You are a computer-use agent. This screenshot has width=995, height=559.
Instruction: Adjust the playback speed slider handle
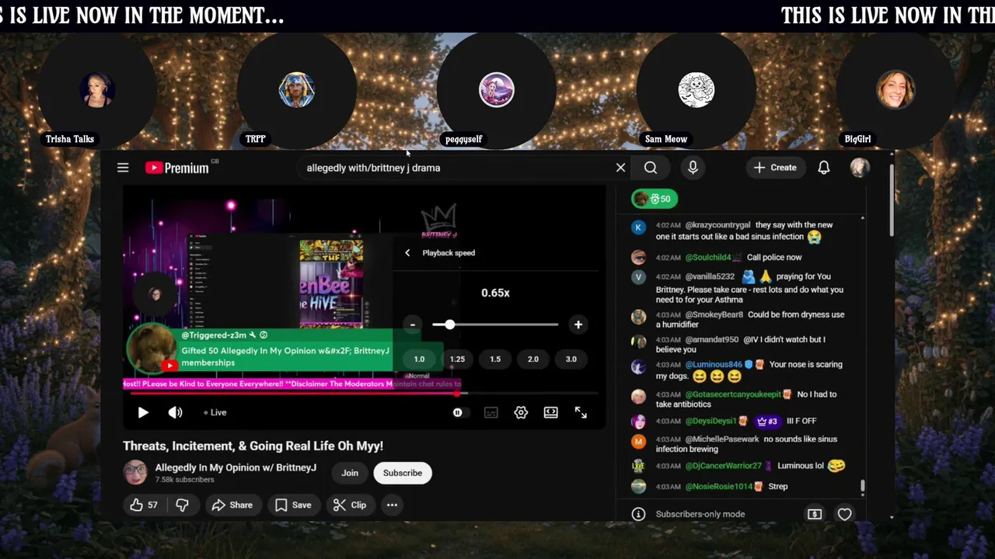(449, 325)
